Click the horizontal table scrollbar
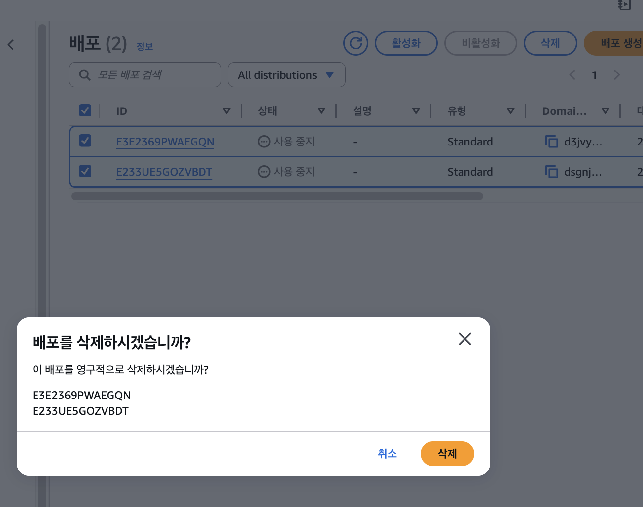This screenshot has height=507, width=643. pyautogui.click(x=277, y=196)
